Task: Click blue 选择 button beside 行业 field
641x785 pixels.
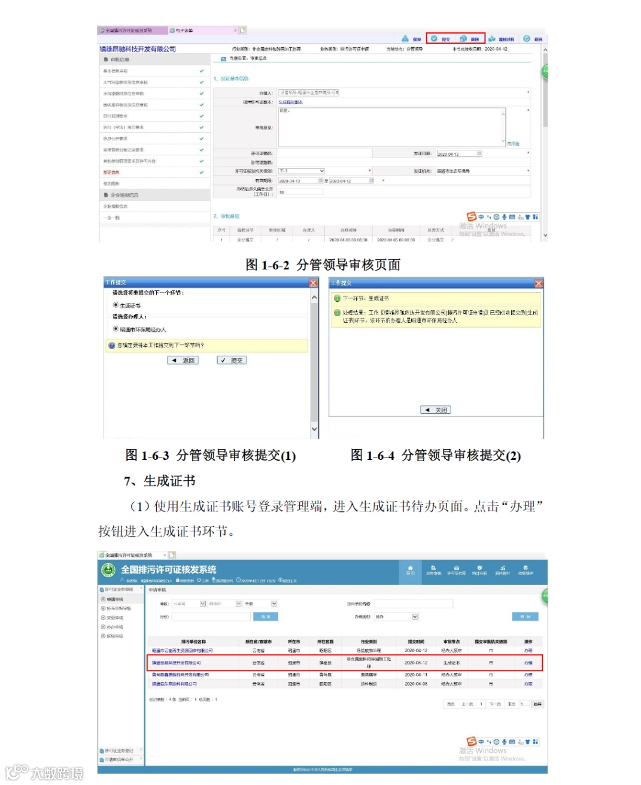Action: pos(266,616)
